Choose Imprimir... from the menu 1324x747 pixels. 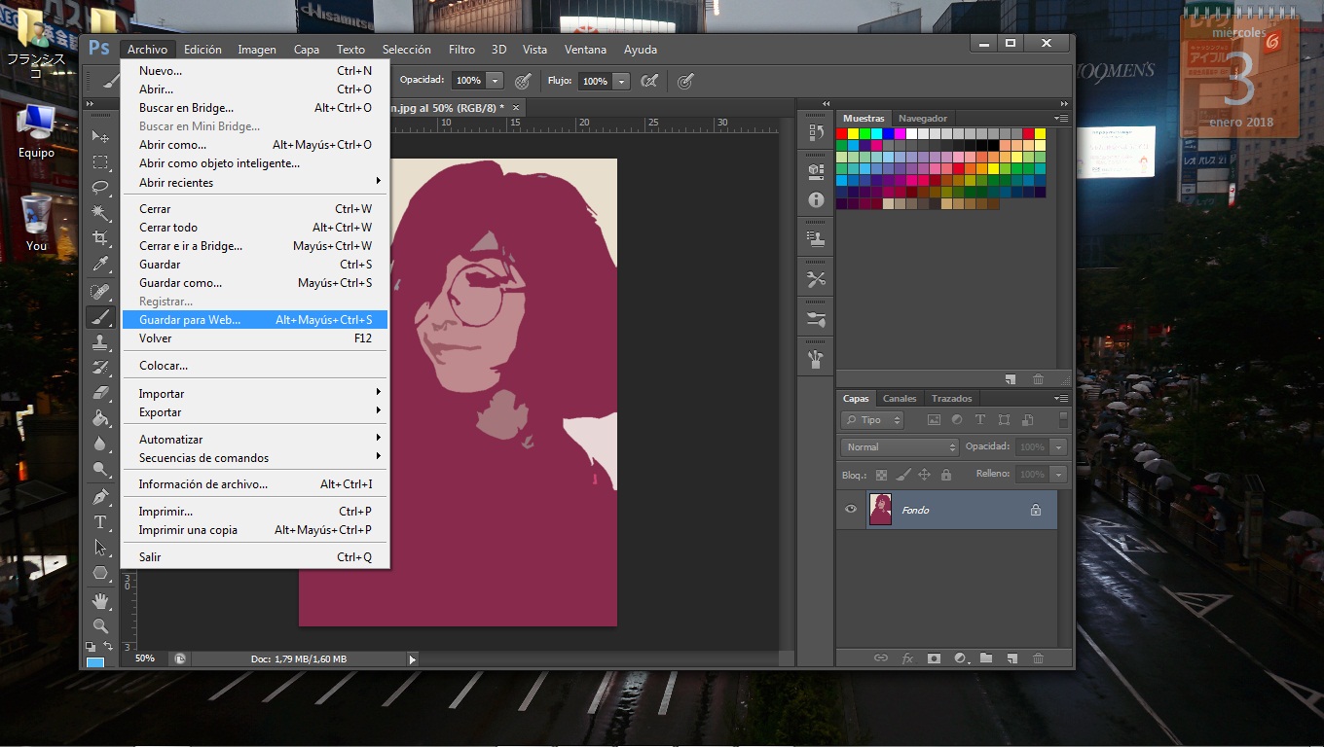255,512
